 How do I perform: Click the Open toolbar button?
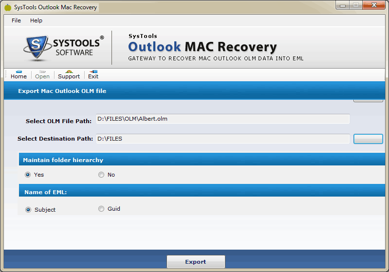42,74
